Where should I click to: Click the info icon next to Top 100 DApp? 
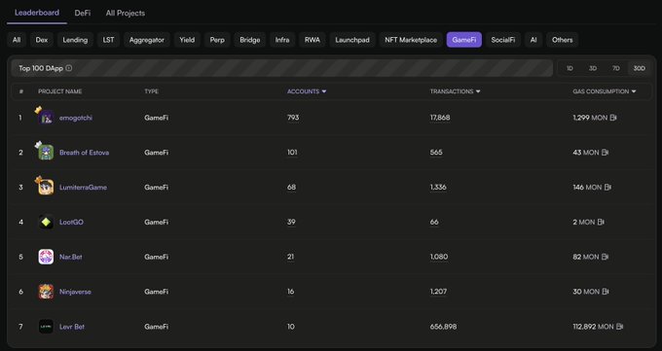(x=69, y=68)
